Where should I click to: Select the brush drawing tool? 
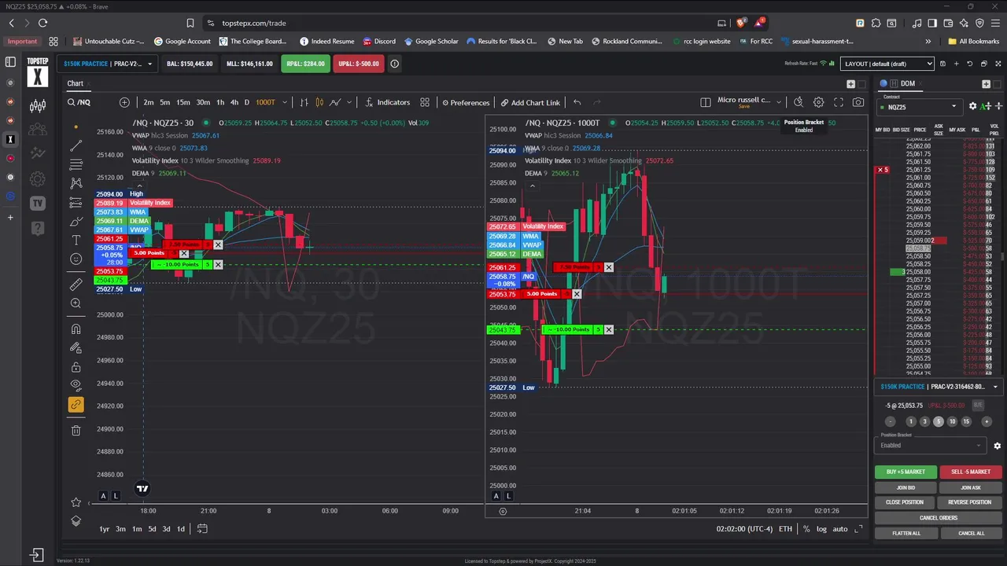(76, 221)
